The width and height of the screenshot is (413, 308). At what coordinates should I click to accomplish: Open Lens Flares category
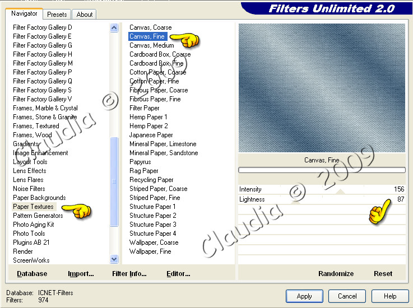[x=28, y=180]
